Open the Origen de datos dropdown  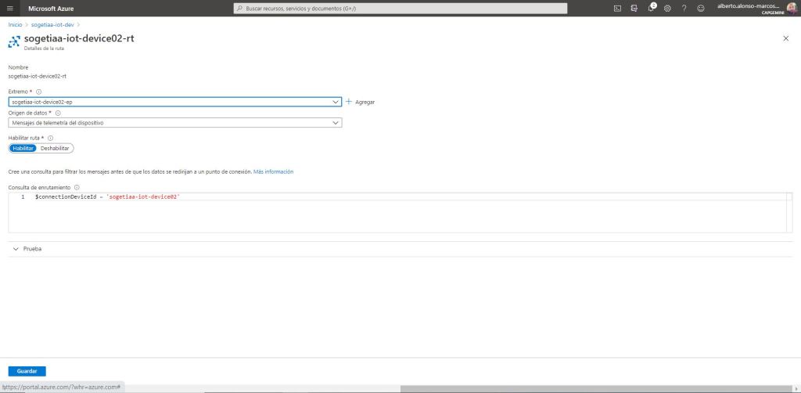click(175, 123)
